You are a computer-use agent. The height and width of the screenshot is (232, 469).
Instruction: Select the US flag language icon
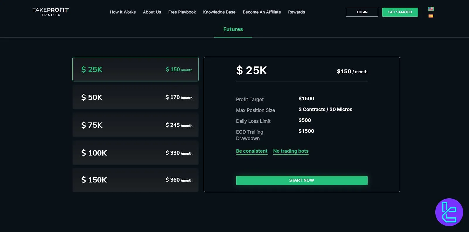[431, 9]
